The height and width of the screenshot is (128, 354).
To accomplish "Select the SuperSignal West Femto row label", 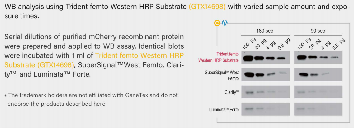I will coord(222,75).
